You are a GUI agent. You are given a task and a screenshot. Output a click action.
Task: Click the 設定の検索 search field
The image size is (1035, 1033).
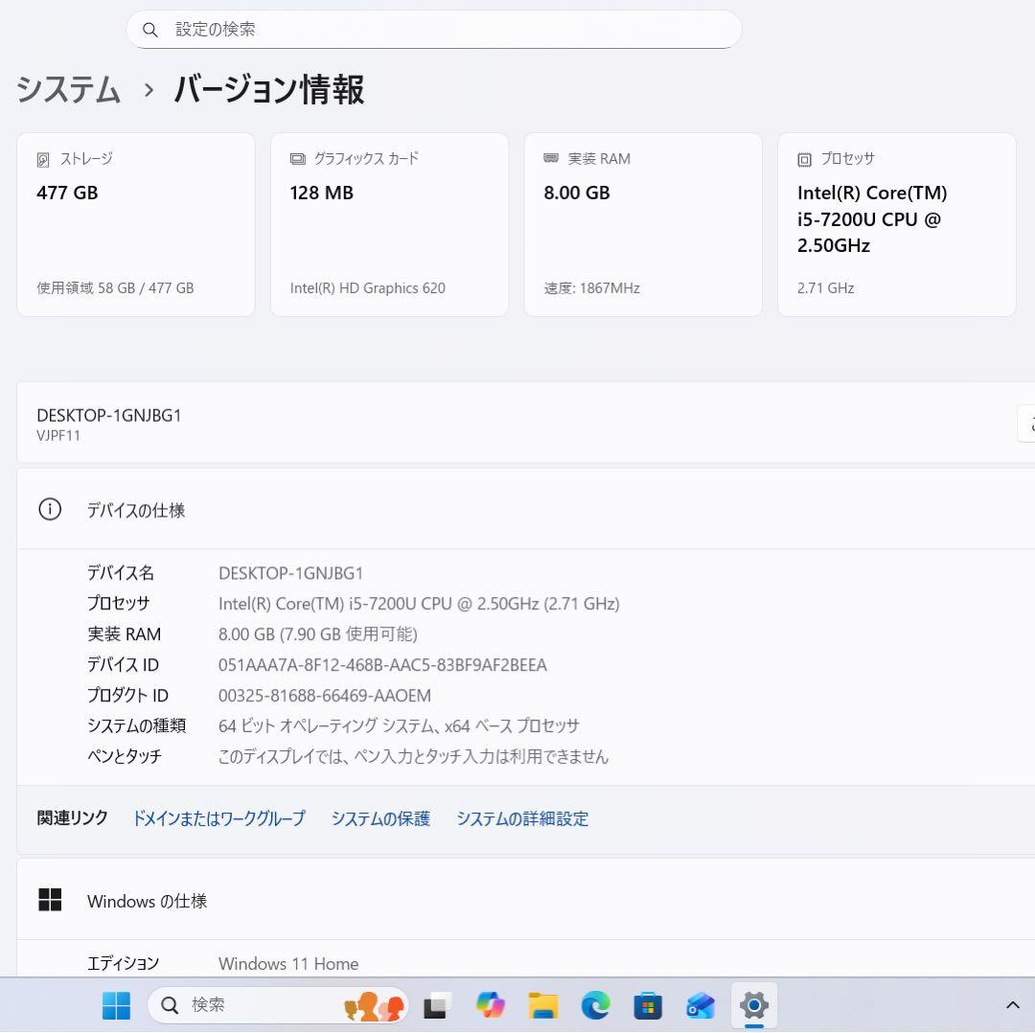pyautogui.click(x=433, y=30)
